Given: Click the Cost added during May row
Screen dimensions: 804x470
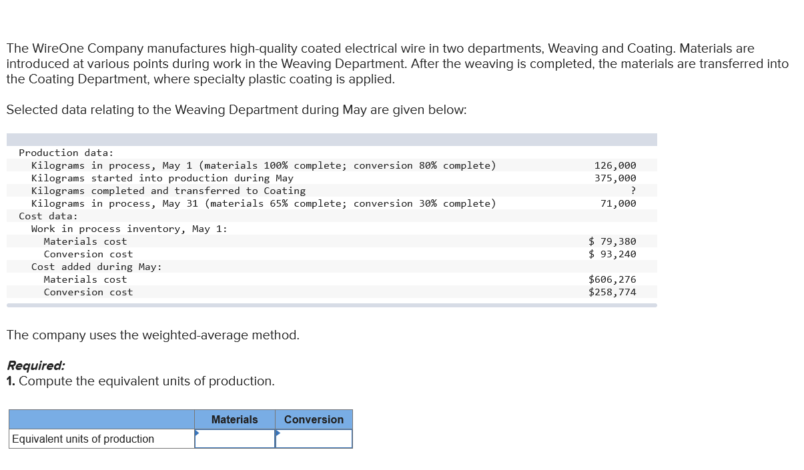Looking at the screenshot, I should [97, 267].
